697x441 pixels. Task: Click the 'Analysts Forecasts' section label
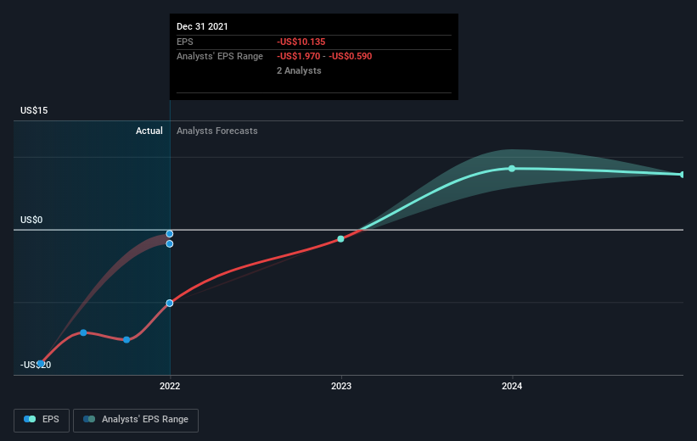pos(217,131)
